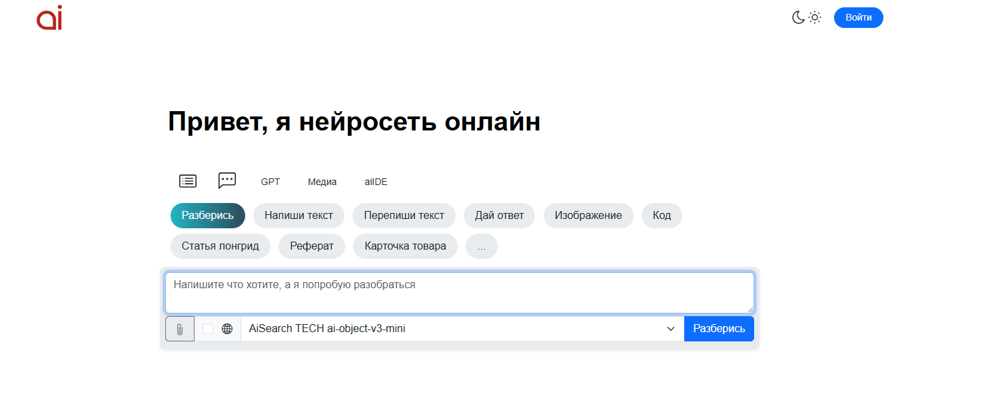This screenshot has height=406, width=1000.
Task: Open the AiSearch TECH model dropdown
Action: coord(462,329)
